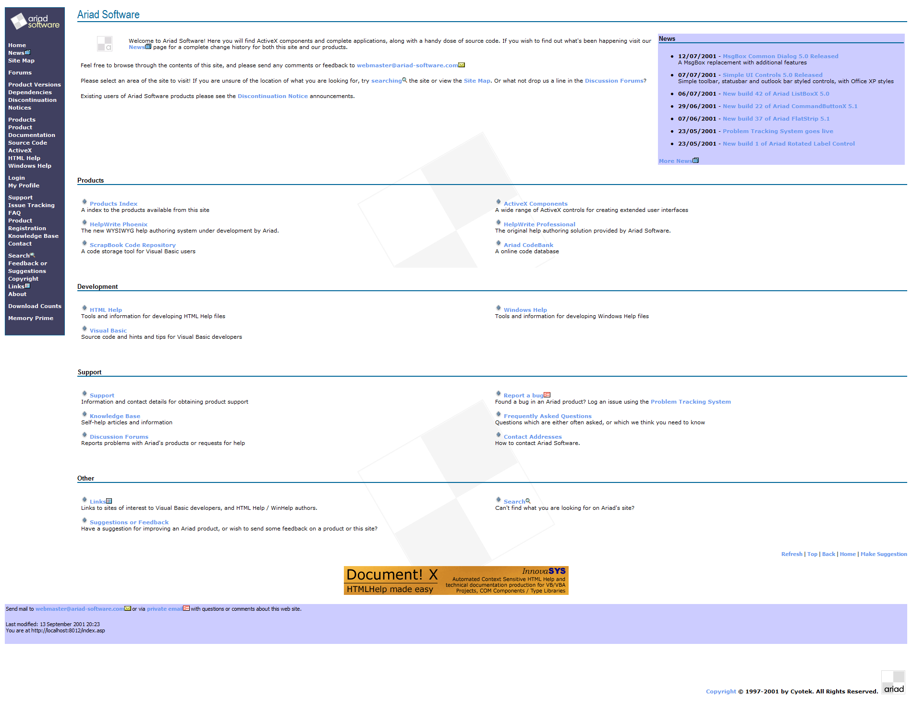This screenshot has height=728, width=912.
Task: Open New build 1 of Ariad Rotated Label Control
Action: pos(789,144)
